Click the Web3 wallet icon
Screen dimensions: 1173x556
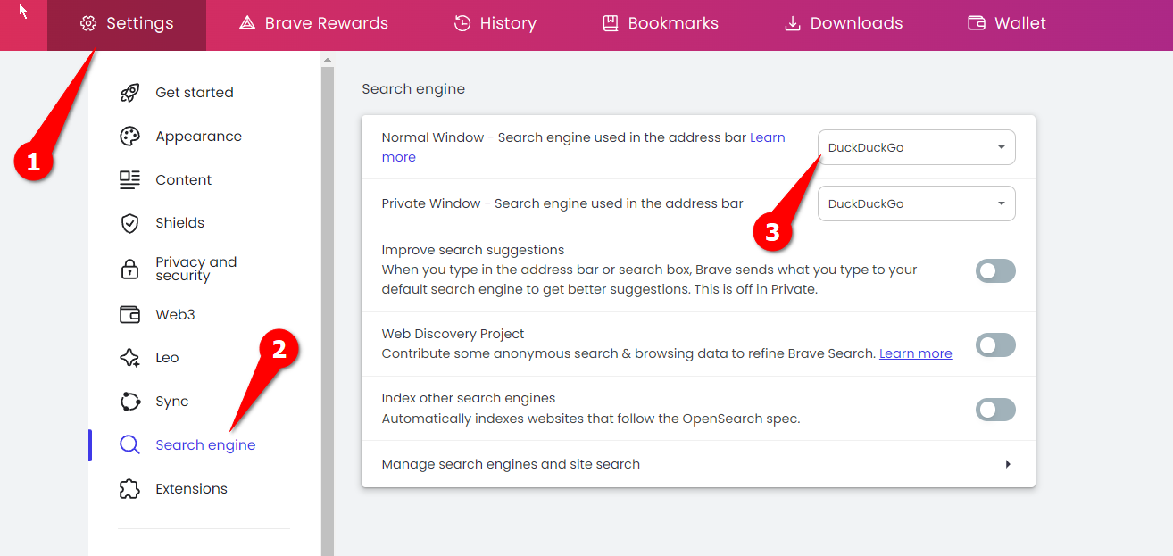129,314
